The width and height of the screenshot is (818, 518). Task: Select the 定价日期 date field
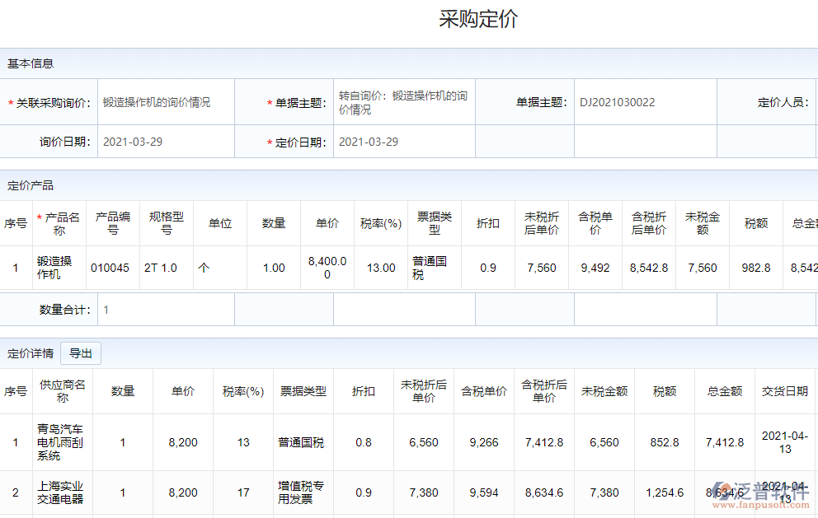404,142
